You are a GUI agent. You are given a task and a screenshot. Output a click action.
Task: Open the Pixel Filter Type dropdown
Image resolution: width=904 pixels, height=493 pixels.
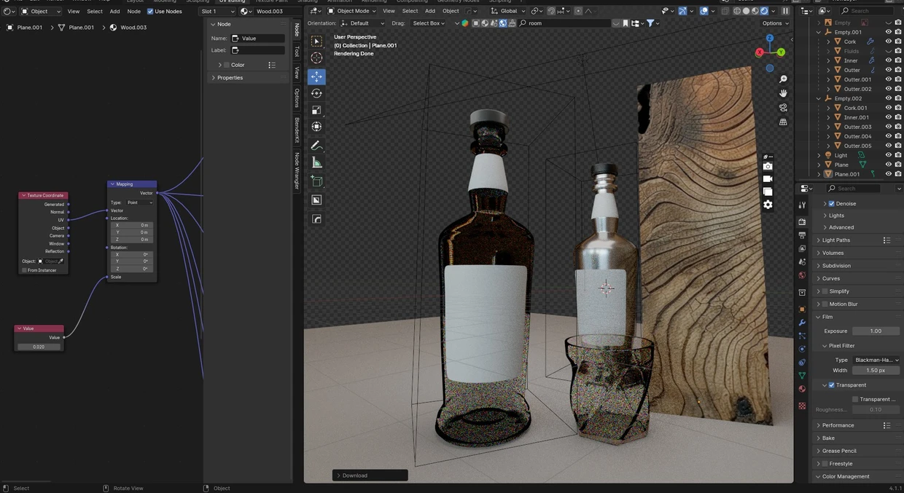coord(876,360)
